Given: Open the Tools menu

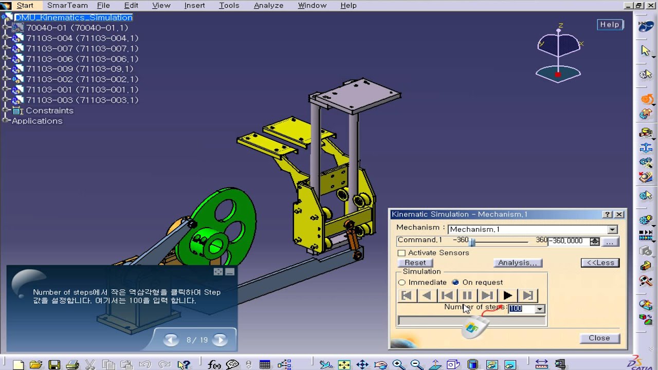Looking at the screenshot, I should coord(229,5).
